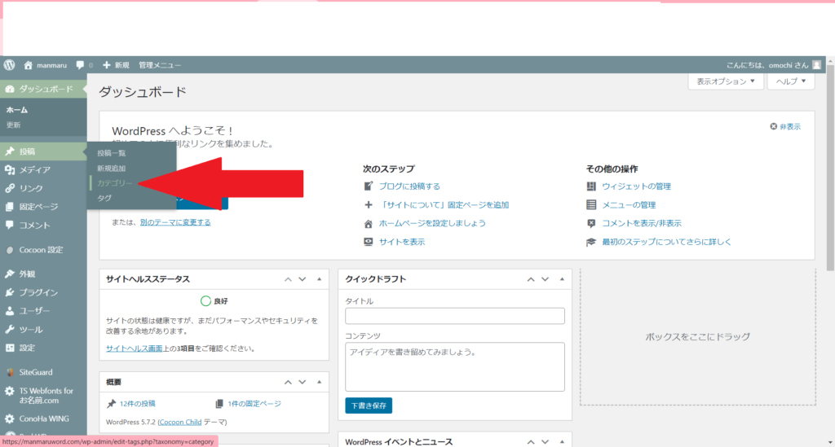The height and width of the screenshot is (447, 835).
Task: Click the 外観 paintbrush icon
Action: tap(10, 274)
